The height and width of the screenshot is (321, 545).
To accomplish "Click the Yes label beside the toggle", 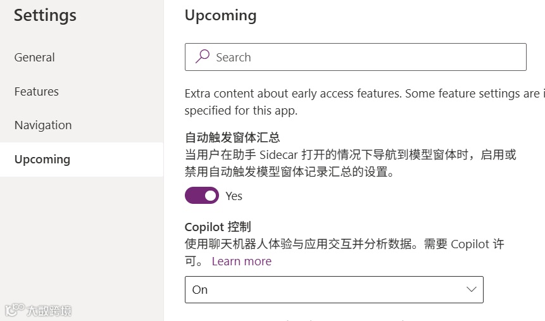I will [x=234, y=196].
